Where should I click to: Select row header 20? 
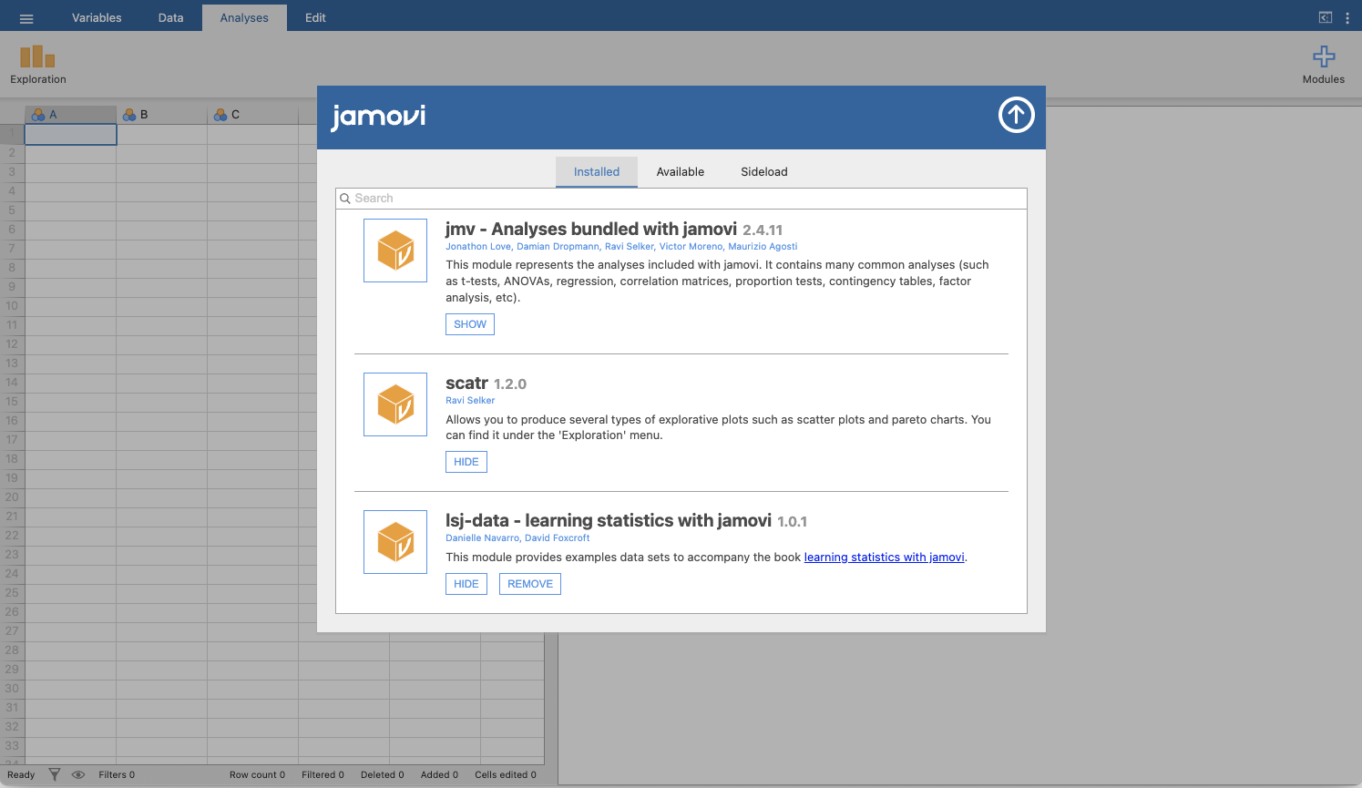(x=12, y=497)
